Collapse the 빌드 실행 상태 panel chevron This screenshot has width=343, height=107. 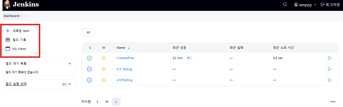(70, 84)
